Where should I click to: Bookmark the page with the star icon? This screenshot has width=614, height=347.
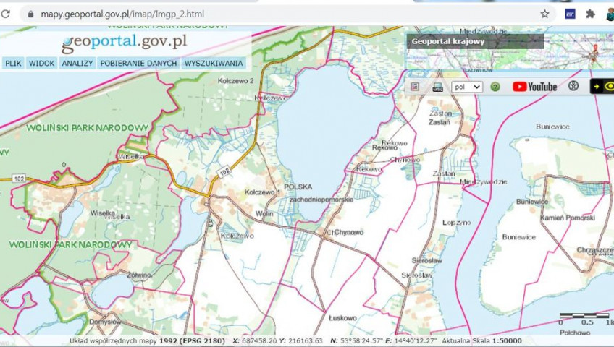(544, 14)
